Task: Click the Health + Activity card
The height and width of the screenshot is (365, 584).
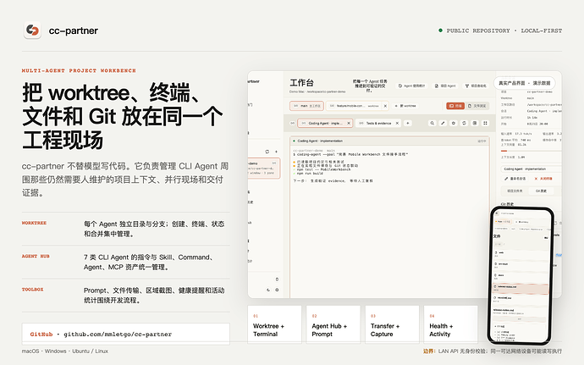Action: (x=450, y=324)
